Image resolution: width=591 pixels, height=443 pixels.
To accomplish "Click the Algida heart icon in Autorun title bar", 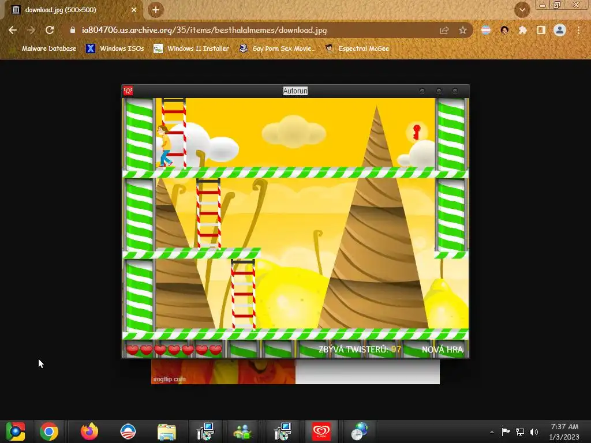I will point(128,91).
